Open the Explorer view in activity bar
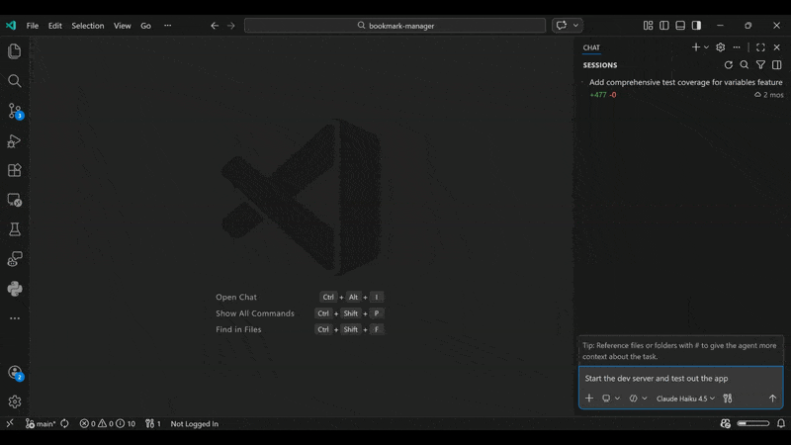Viewport: 791px width, 445px height. pos(15,51)
